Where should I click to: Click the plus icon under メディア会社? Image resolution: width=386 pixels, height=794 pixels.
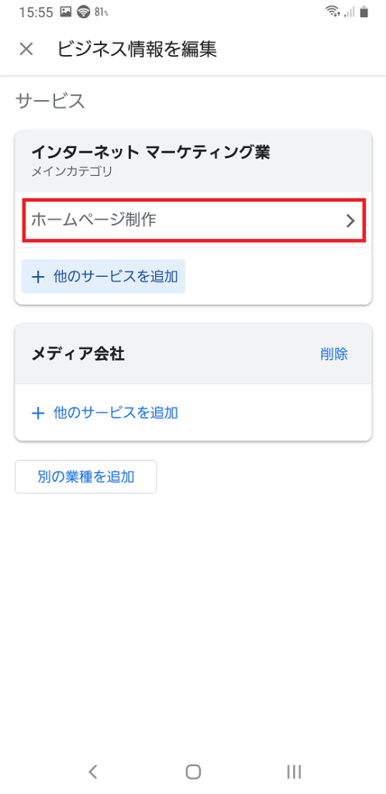(38, 413)
